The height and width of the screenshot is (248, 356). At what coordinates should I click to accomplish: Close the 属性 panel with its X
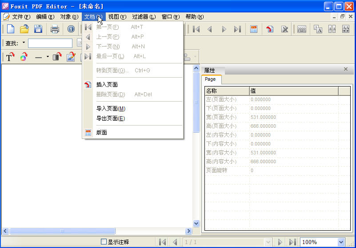point(346,69)
